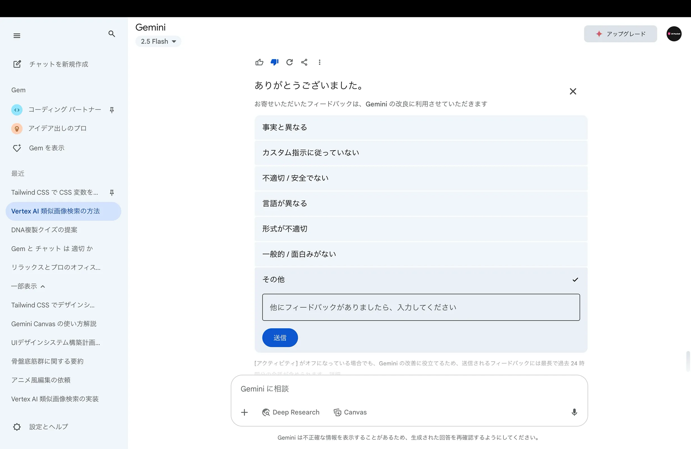Open chat DNA複製クイズの提案
Screen dimensions: 691x449
(x=44, y=230)
